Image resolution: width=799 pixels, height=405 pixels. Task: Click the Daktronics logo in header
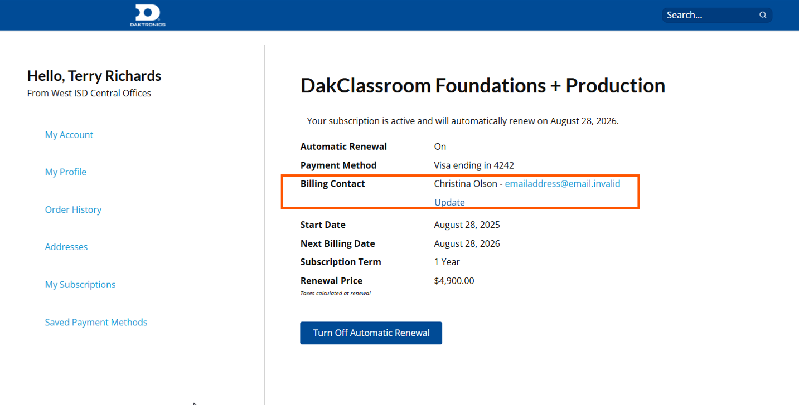pyautogui.click(x=148, y=15)
